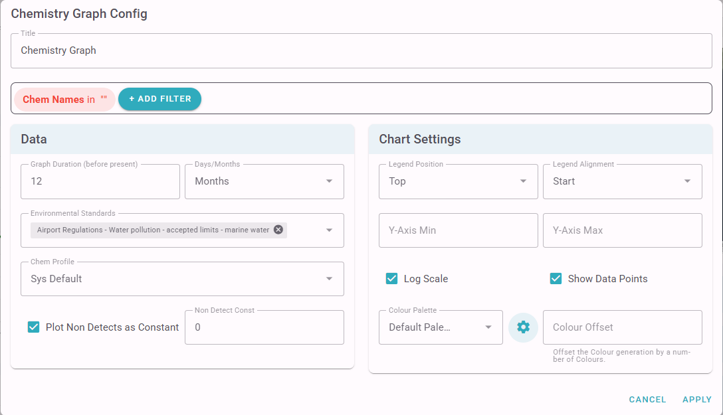This screenshot has width=723, height=415.
Task: Disable Show Data Points checkbox
Action: click(x=556, y=279)
